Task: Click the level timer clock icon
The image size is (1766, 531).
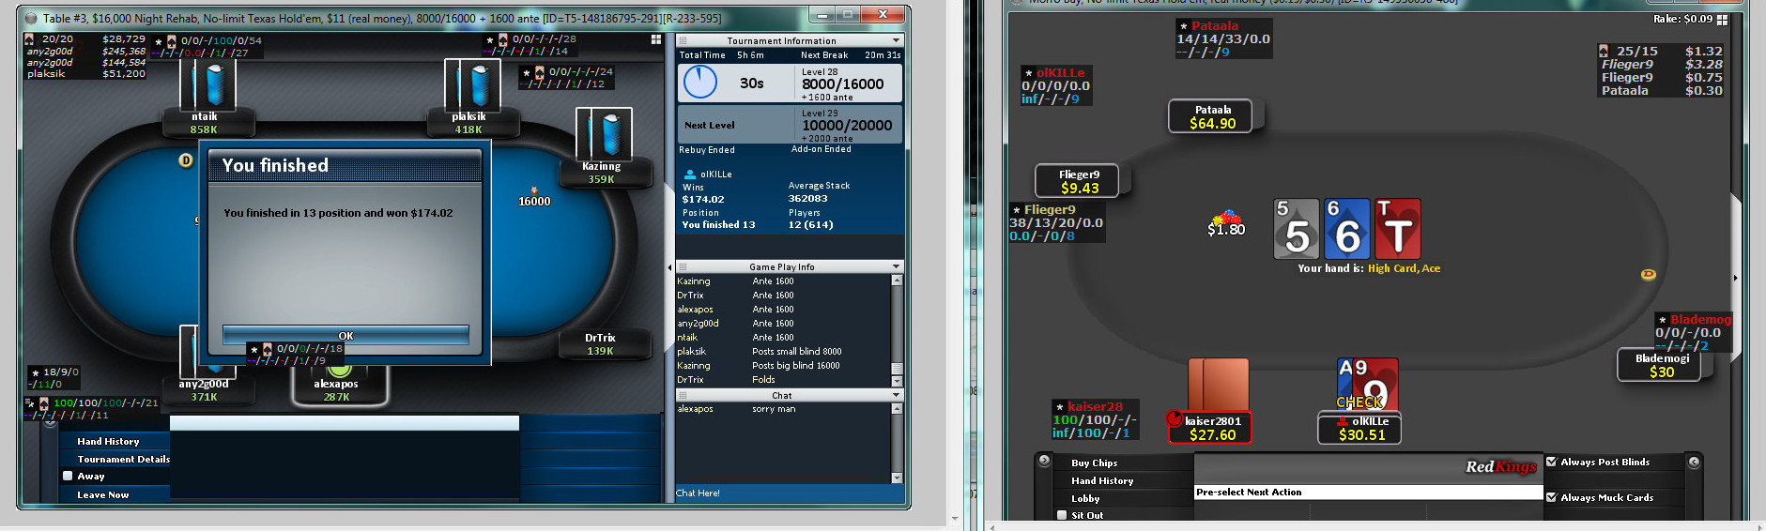Action: click(x=700, y=83)
